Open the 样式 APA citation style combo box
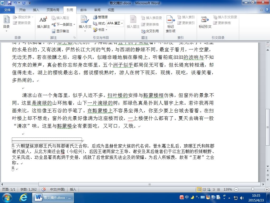Image resolution: width=270 pixels, height=203 pixels. (x=115, y=23)
